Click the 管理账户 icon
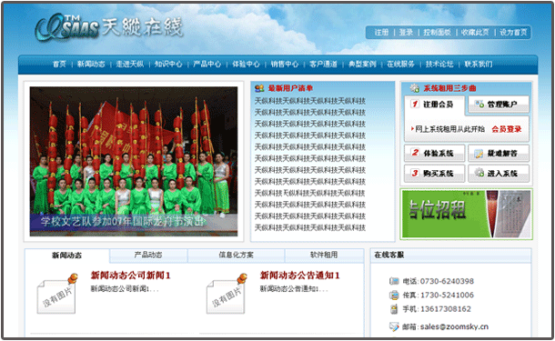The height and width of the screenshot is (341, 555). pyautogui.click(x=479, y=104)
